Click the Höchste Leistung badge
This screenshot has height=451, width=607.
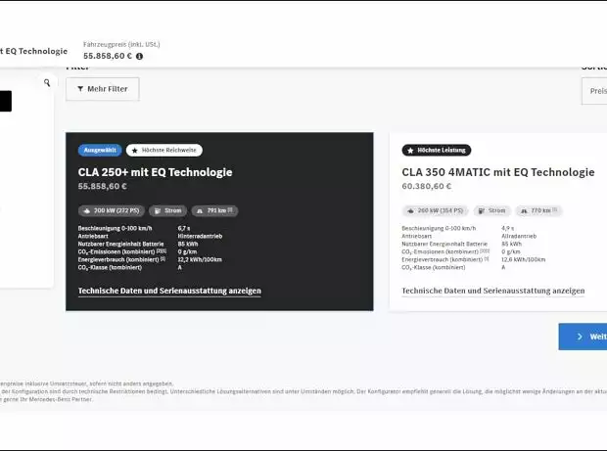437,150
